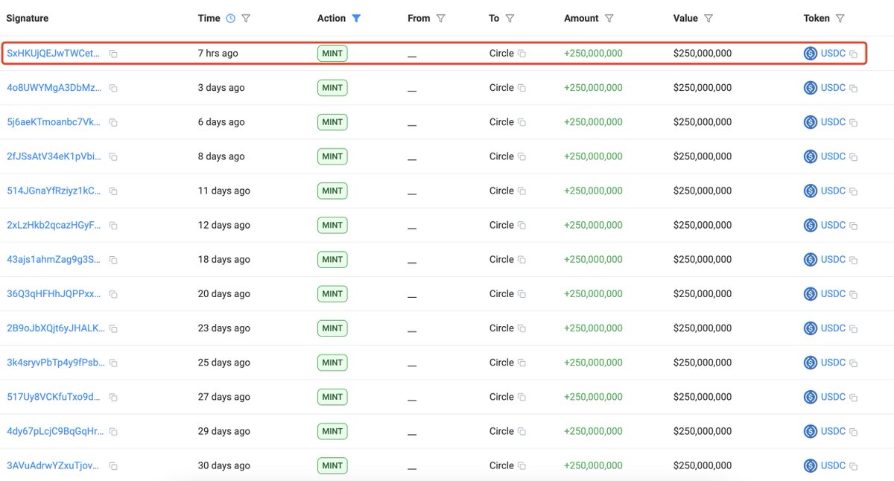This screenshot has height=481, width=894.
Task: Open the From column filter
Action: pyautogui.click(x=442, y=18)
